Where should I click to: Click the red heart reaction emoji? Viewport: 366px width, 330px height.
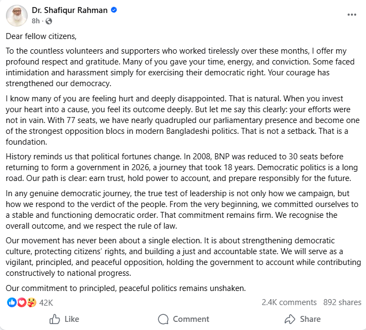[22, 302]
